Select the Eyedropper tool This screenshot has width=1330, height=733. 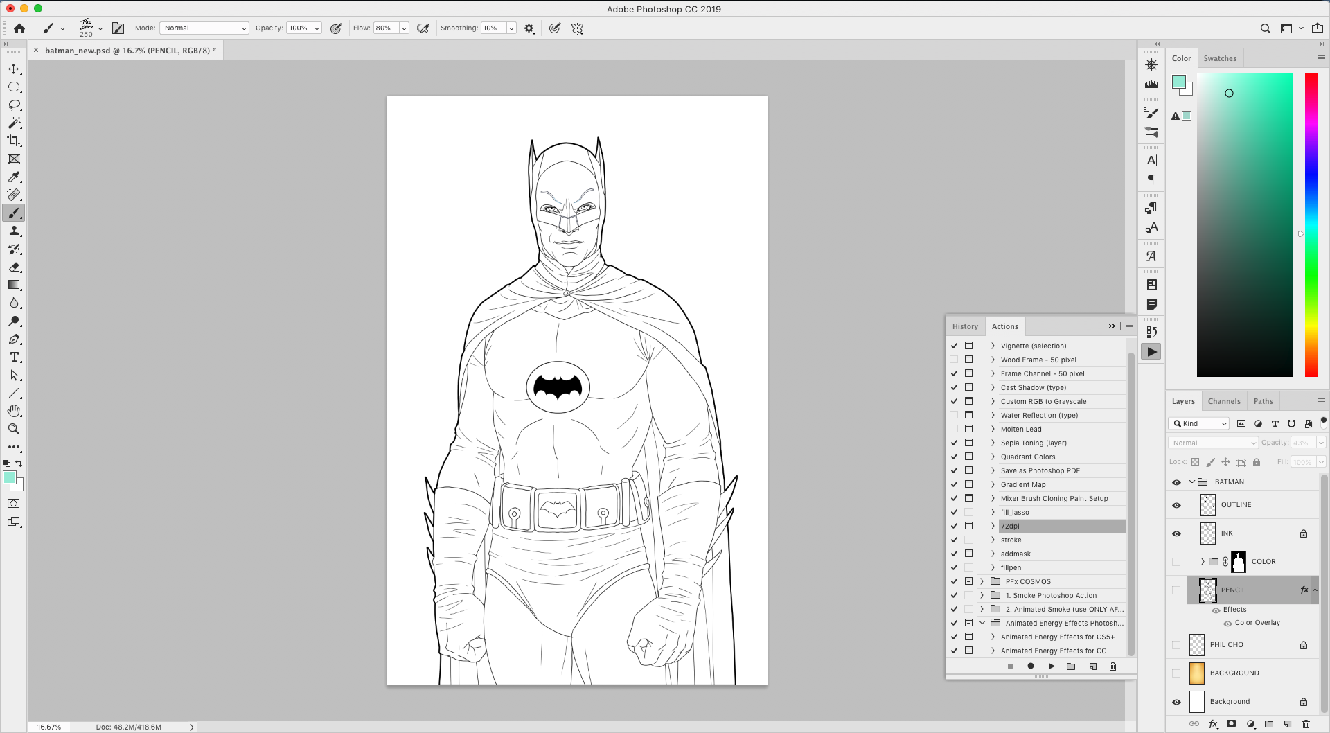(14, 177)
